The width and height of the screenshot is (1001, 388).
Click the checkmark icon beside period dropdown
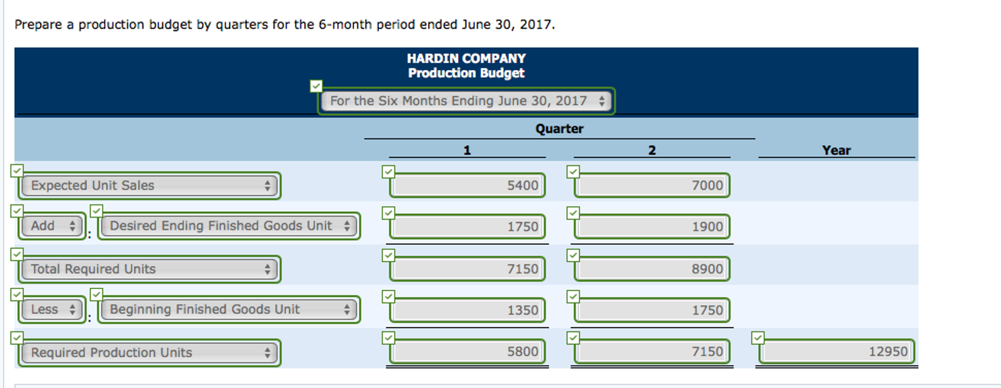point(316,87)
